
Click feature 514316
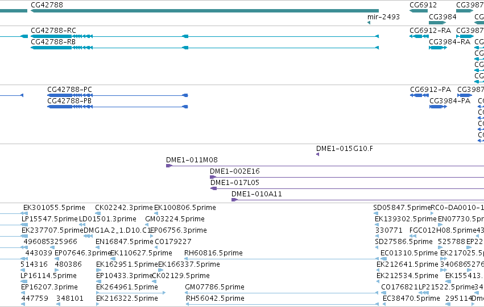[23, 270]
